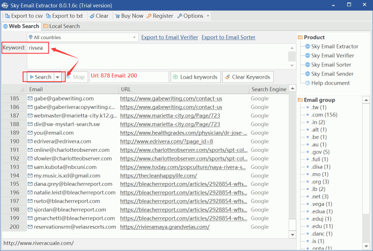The width and height of the screenshot is (373, 251).
Task: Click the Buy Now cart icon
Action: (117, 16)
